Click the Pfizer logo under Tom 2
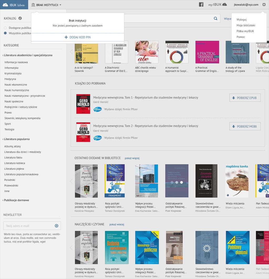Screen dimensions: 269x279 tap(98, 138)
